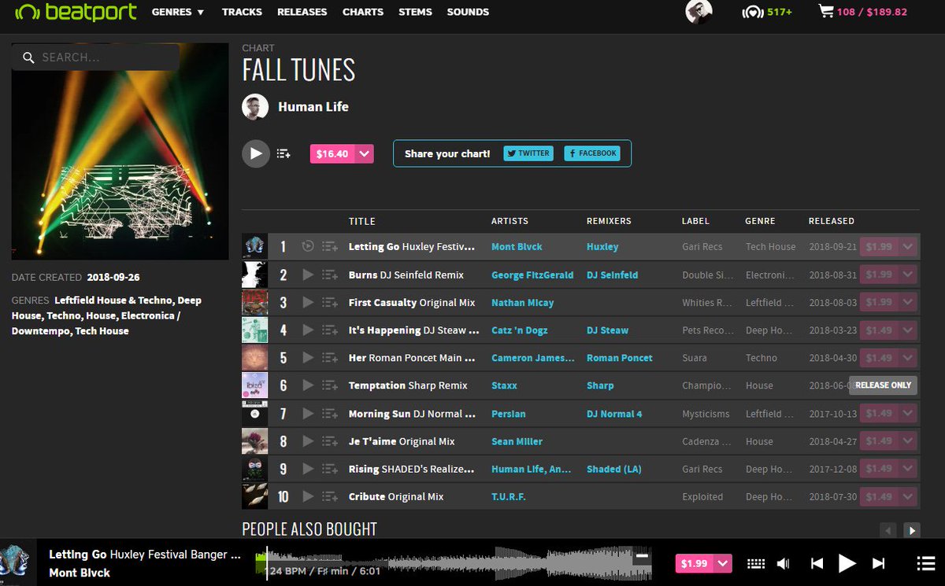Play the Fall Tunes chart
This screenshot has height=586, width=945.
pos(255,153)
